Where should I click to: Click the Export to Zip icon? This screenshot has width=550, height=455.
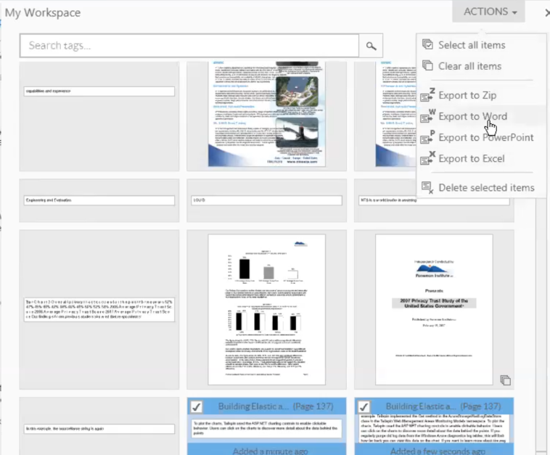427,95
